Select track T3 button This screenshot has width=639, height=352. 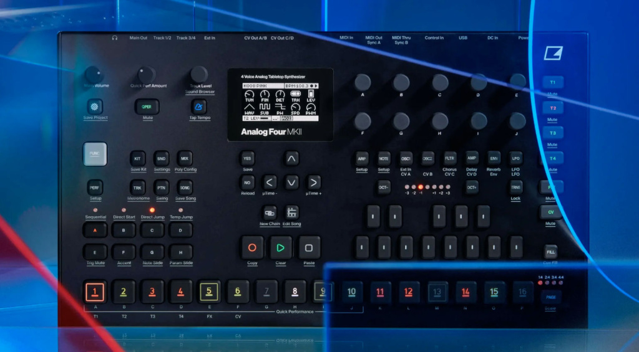(553, 133)
